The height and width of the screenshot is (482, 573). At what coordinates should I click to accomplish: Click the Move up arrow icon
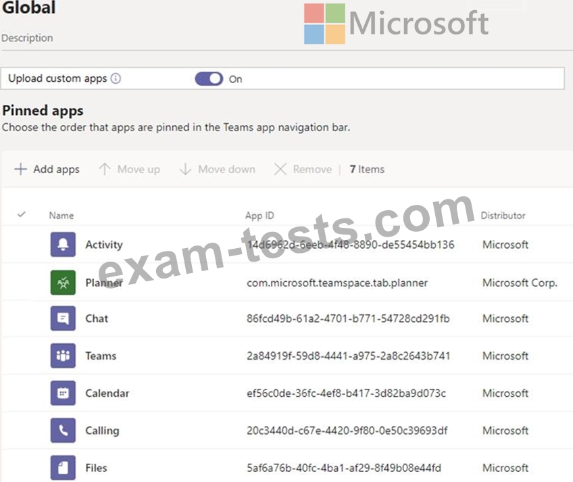click(x=105, y=169)
